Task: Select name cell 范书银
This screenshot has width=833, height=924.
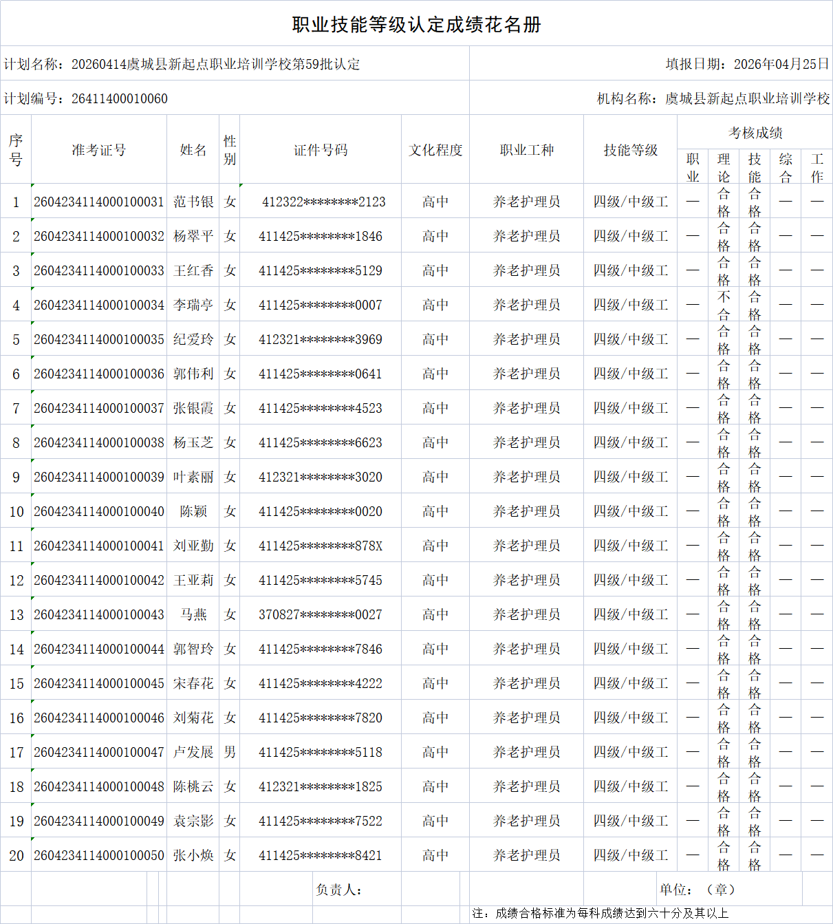Action: pyautogui.click(x=193, y=202)
